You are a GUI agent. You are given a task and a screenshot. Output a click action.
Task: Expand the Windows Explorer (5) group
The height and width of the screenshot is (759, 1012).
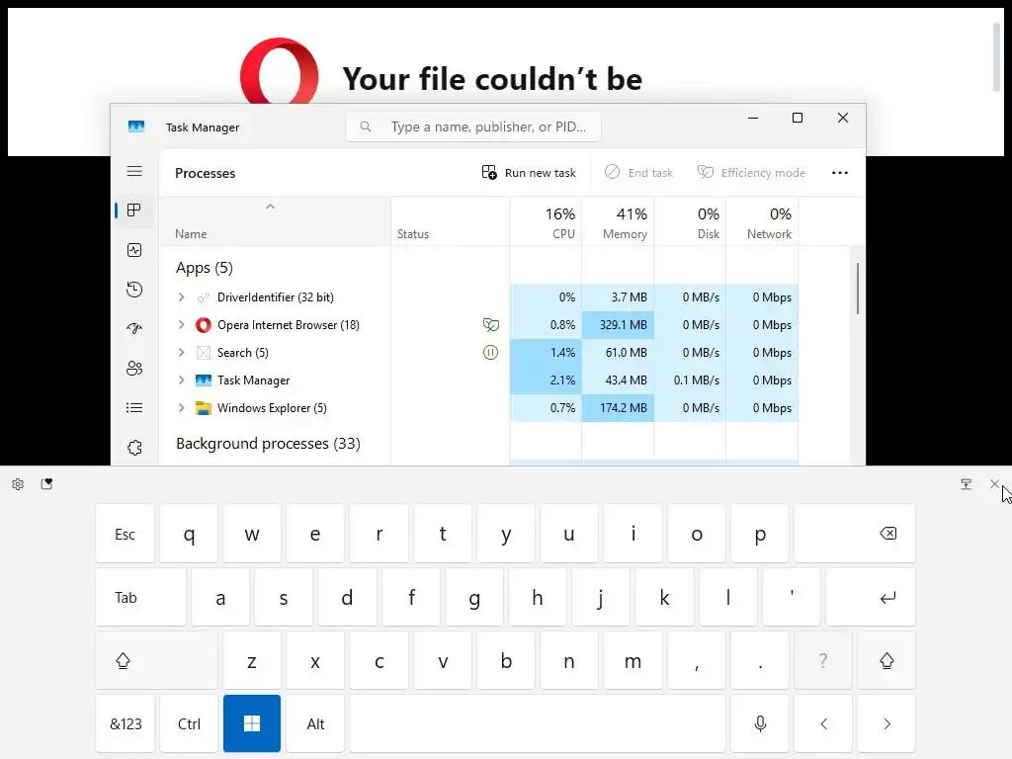182,408
